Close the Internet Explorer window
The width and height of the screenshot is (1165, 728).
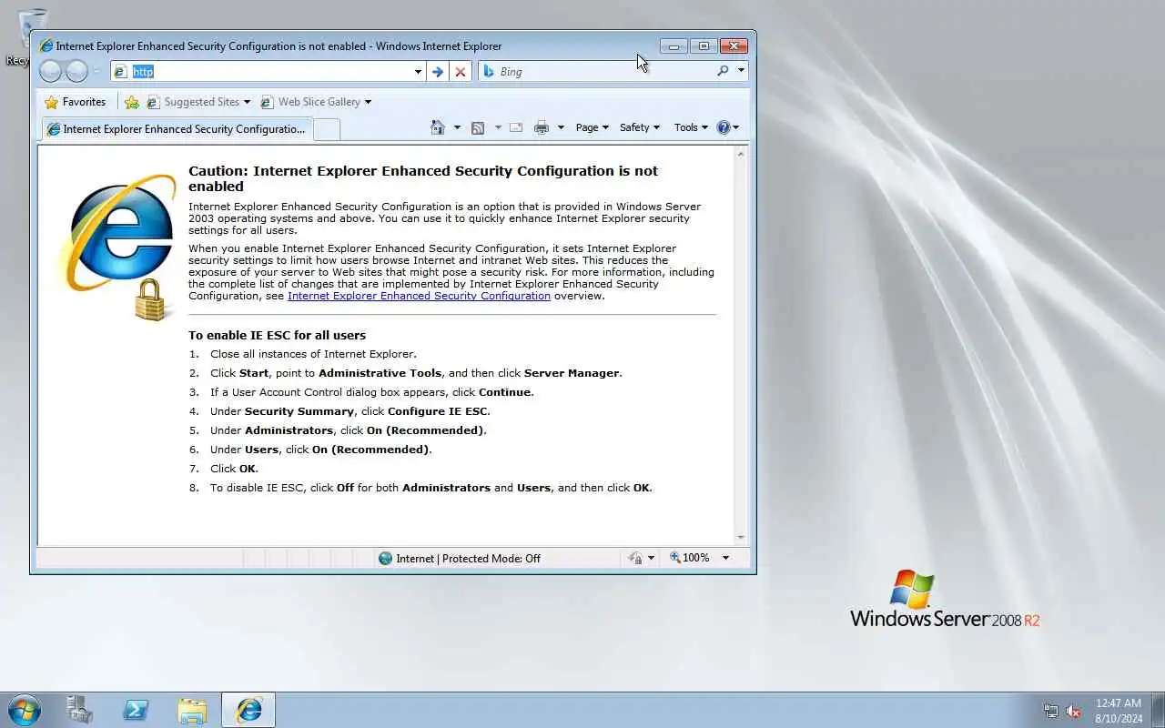(734, 45)
